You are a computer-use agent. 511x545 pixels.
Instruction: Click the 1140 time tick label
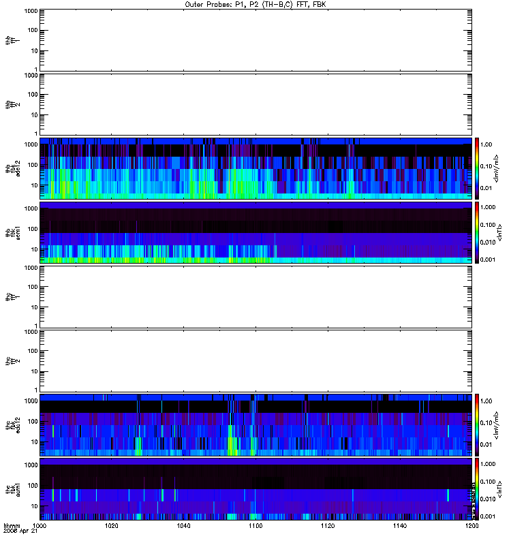pos(400,525)
